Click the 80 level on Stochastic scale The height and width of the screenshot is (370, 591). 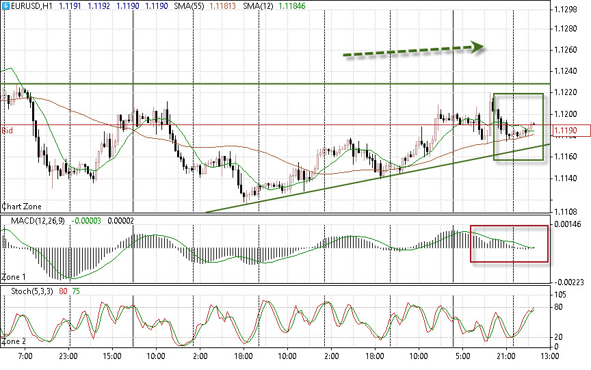(557, 307)
